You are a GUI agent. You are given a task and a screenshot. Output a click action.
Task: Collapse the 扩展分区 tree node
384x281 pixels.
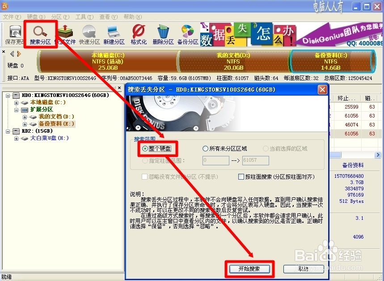(x=16, y=110)
